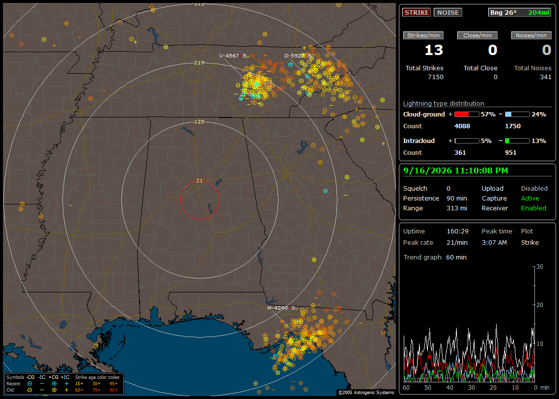Viewport: 559px width, 399px height.
Task: Click the Persistence 90 min setting
Action: pyautogui.click(x=435, y=198)
